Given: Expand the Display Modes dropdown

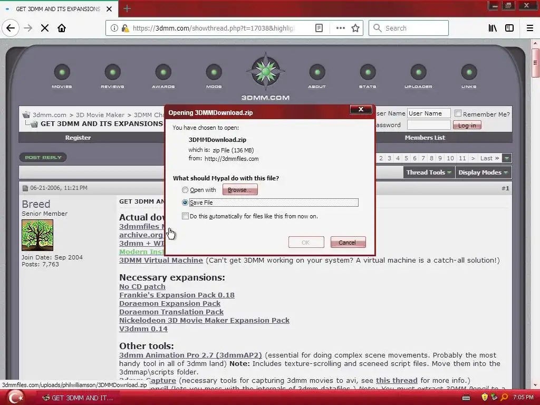Looking at the screenshot, I should point(483,172).
